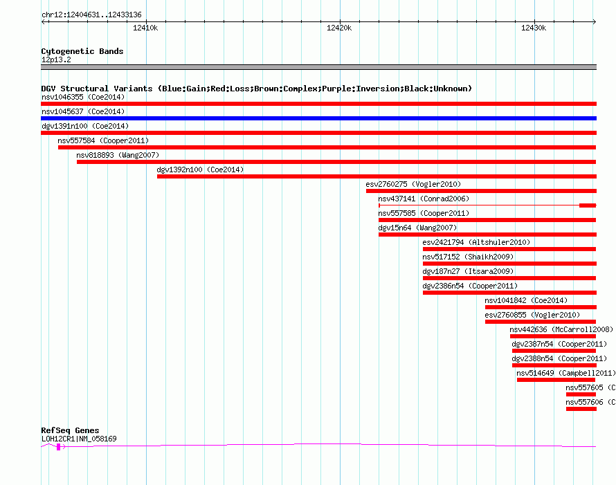Open variant dgv2386n54 (Cooper2011) label
The width and height of the screenshot is (616, 485).
(470, 286)
